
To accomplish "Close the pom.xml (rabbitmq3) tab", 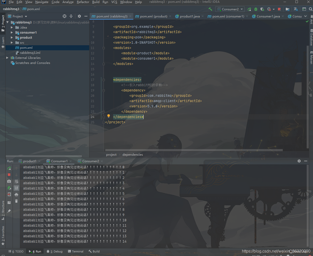I will click(x=130, y=16).
